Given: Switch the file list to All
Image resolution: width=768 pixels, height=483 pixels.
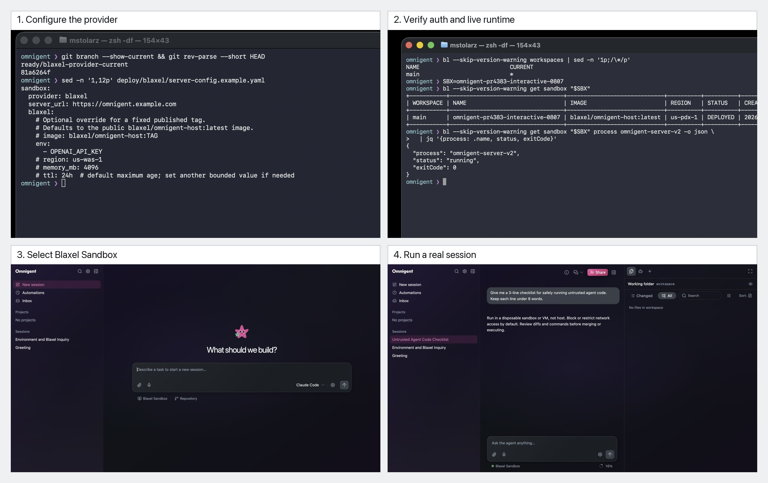Looking at the screenshot, I should (x=667, y=296).
